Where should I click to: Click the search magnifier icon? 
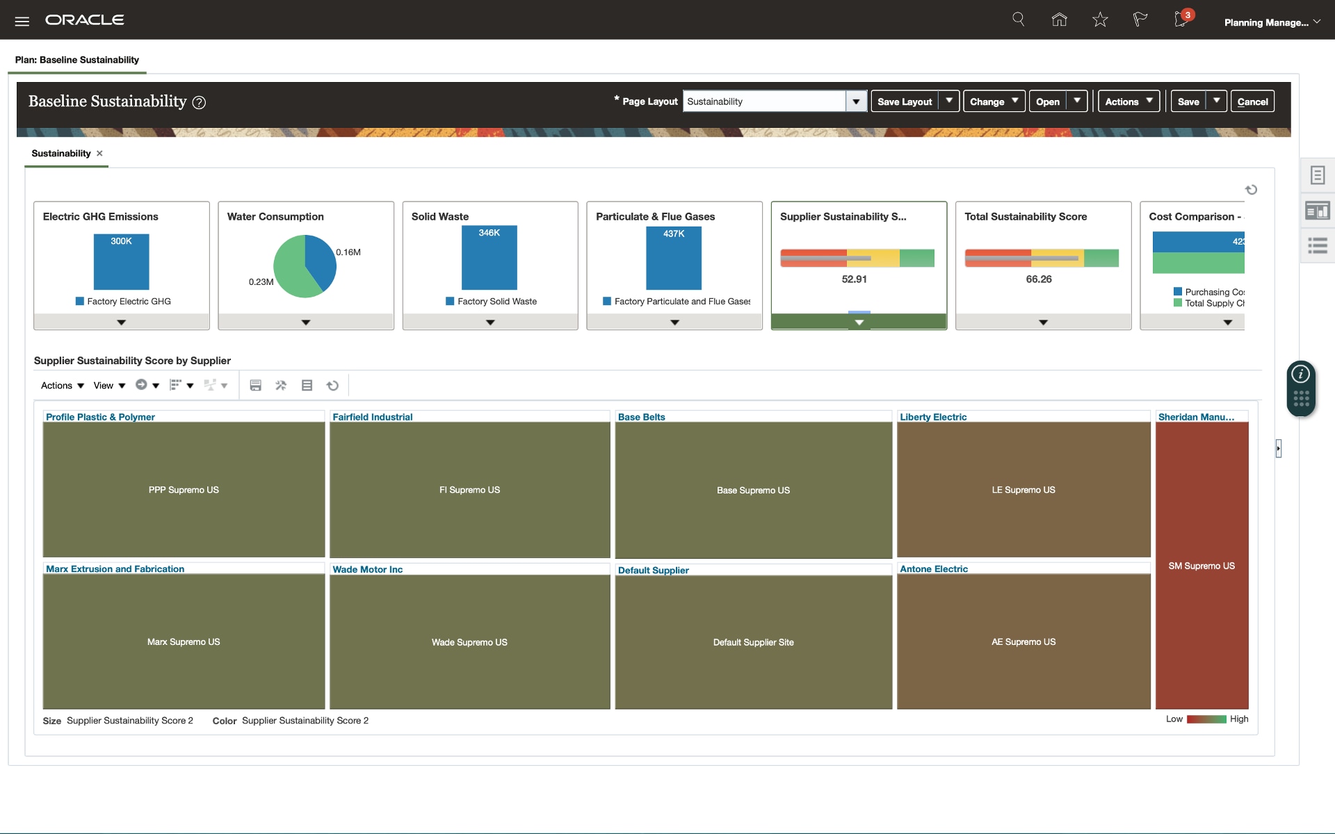pyautogui.click(x=1019, y=19)
